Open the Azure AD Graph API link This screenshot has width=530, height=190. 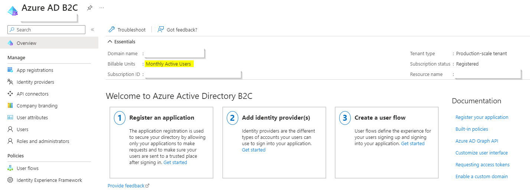[x=477, y=141]
